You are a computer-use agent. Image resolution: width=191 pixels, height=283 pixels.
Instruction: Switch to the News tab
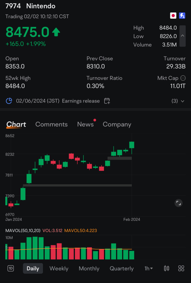tap(85, 124)
